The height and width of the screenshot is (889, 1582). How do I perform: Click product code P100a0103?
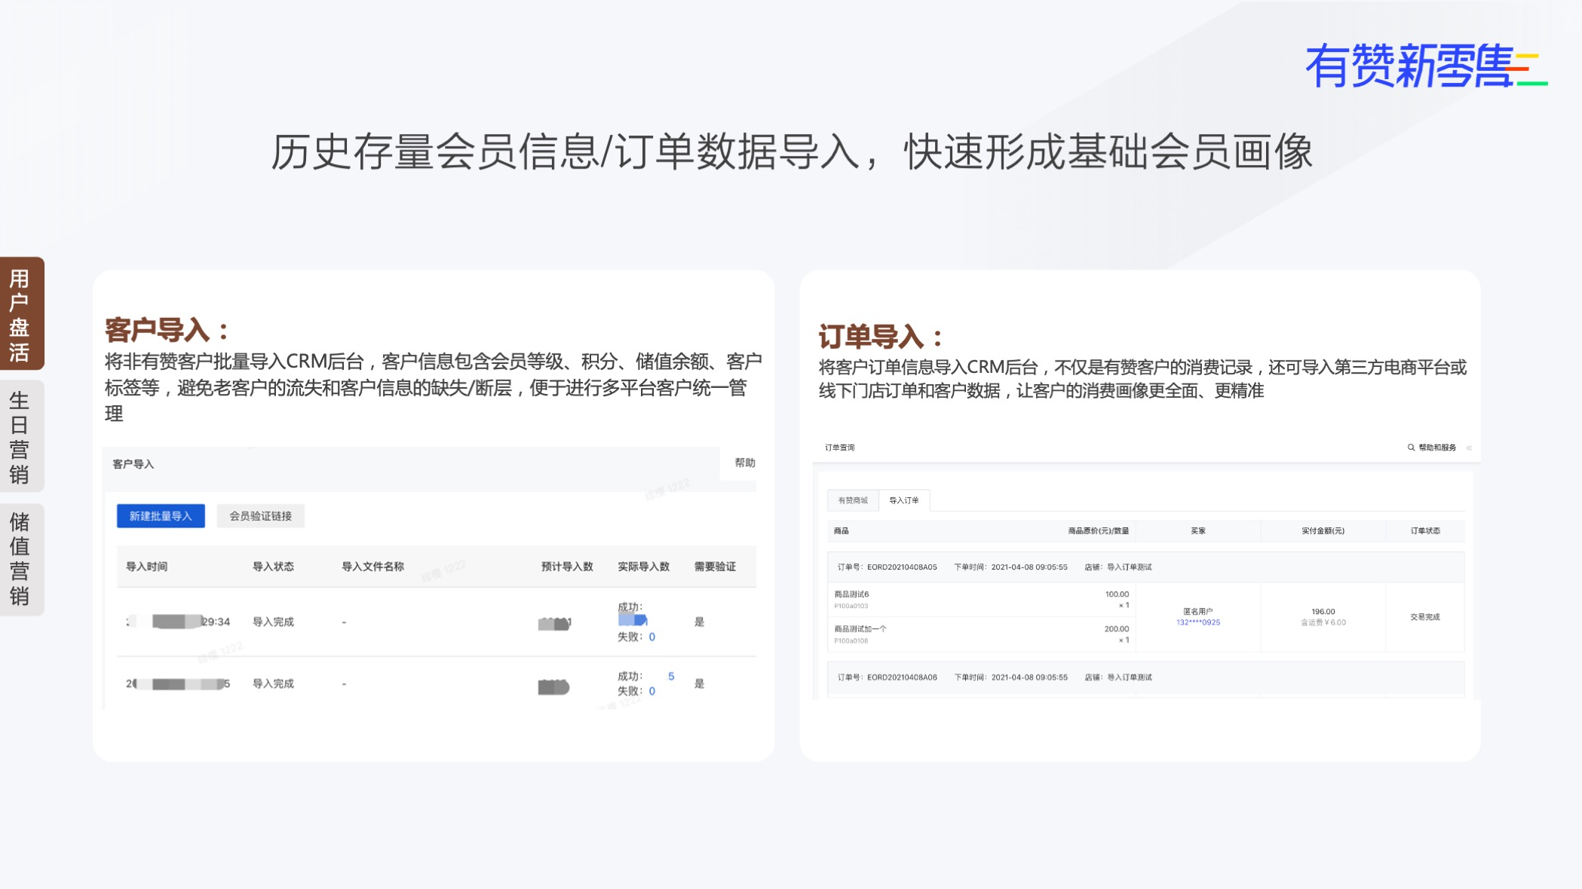(x=851, y=606)
